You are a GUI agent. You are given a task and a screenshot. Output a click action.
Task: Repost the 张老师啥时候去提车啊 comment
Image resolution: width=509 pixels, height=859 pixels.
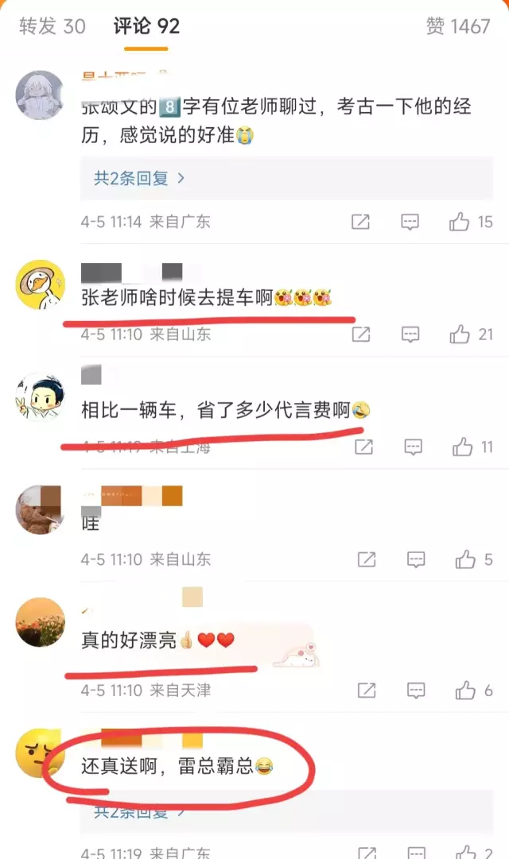[360, 335]
